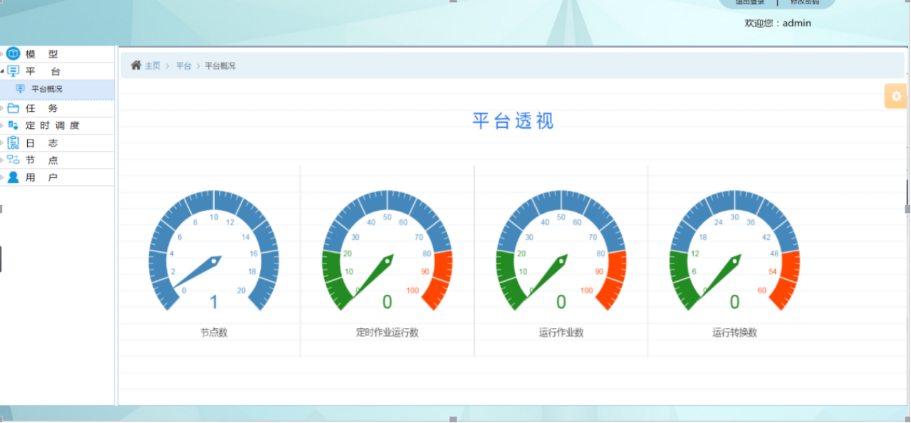The height and width of the screenshot is (423, 911).
Task: Click the home icon in the breadcrumb
Action: pyautogui.click(x=136, y=65)
